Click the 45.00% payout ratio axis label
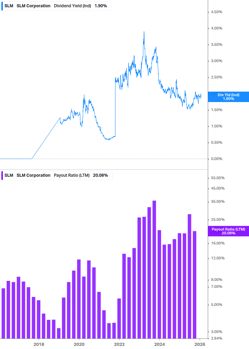The height and width of the screenshot is (349, 249). [x=218, y=188]
